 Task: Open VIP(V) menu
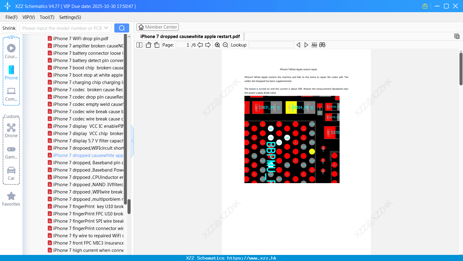29,17
